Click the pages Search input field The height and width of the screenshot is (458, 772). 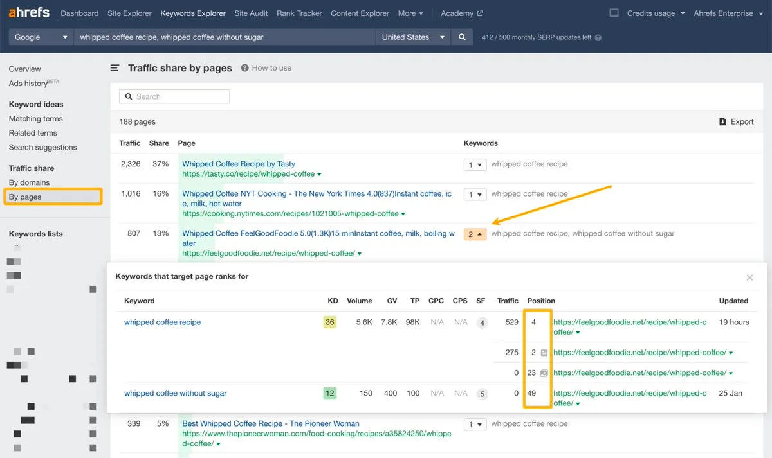(x=174, y=96)
